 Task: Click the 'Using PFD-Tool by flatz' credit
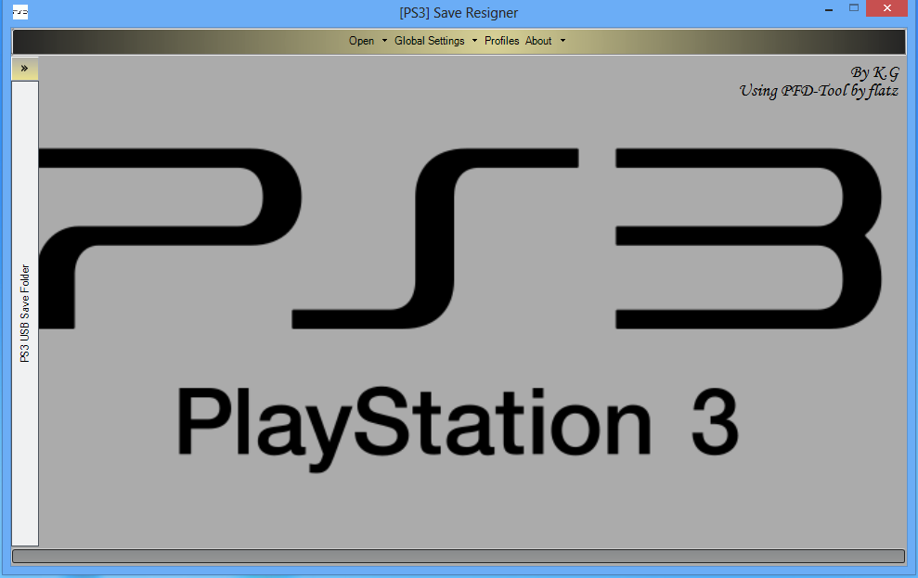tap(818, 90)
